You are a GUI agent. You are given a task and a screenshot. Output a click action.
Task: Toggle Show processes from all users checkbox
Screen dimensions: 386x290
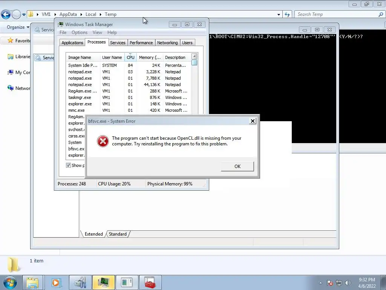click(x=68, y=165)
